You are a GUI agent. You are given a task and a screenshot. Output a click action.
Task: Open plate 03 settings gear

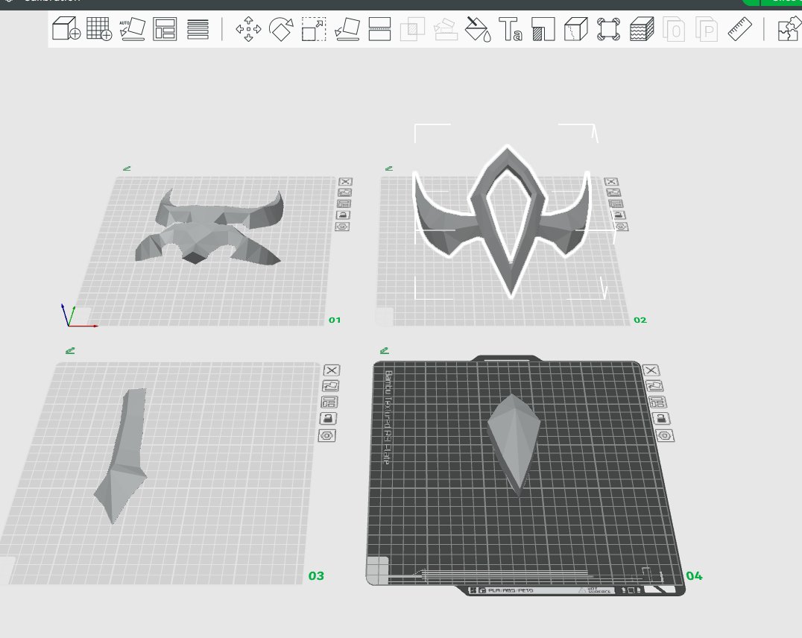point(326,435)
